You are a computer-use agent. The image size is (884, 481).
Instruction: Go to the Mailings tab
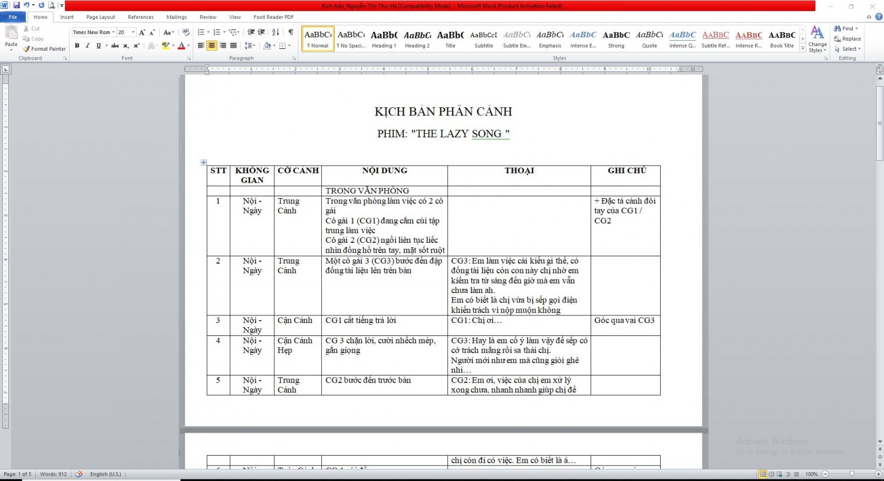point(176,17)
